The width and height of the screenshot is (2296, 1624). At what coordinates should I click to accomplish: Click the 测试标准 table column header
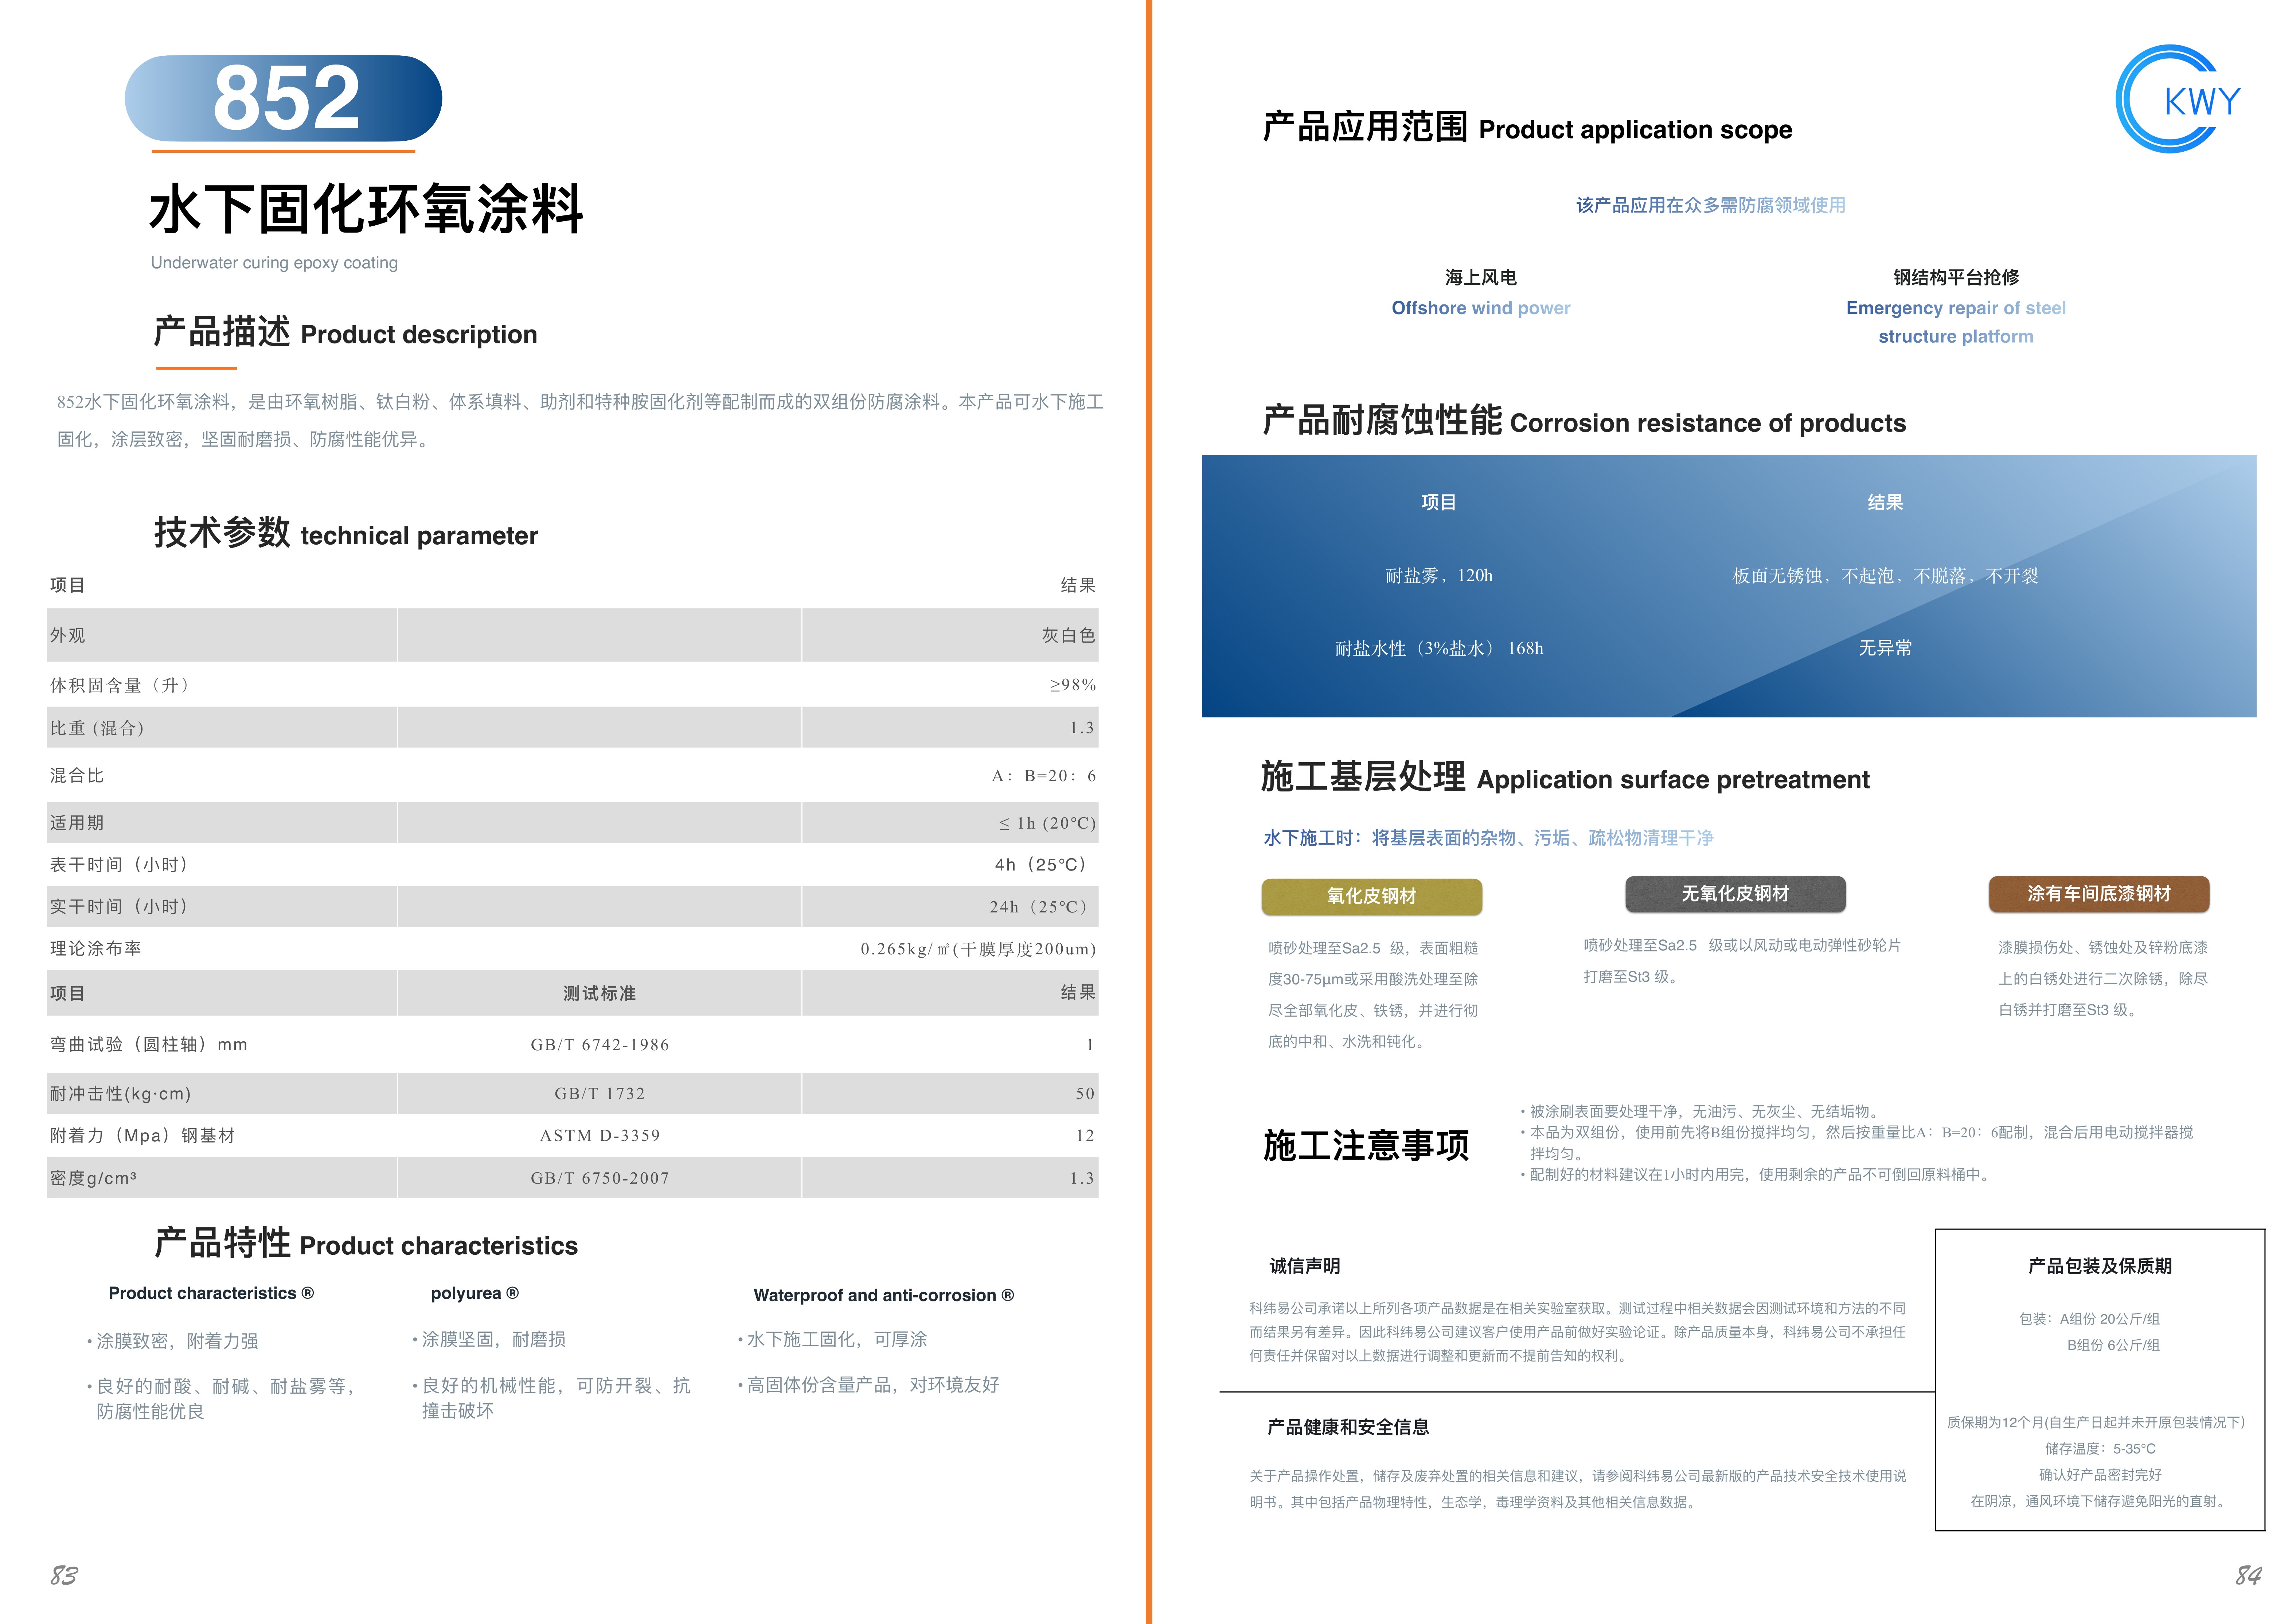599,993
